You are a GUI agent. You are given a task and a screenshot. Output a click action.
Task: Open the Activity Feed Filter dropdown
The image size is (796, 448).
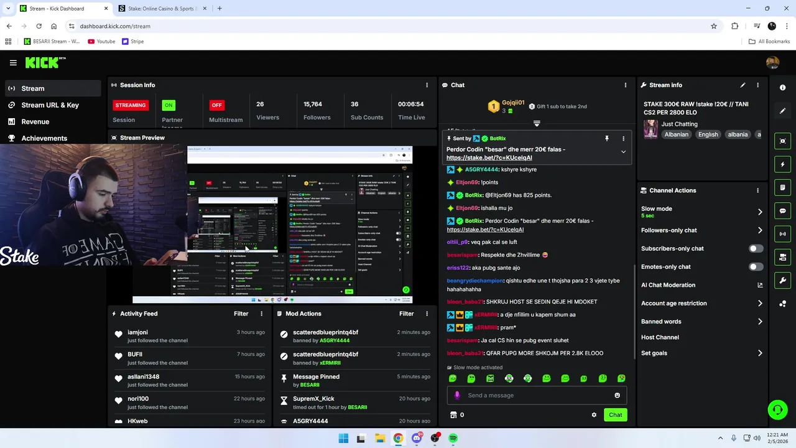[241, 314]
